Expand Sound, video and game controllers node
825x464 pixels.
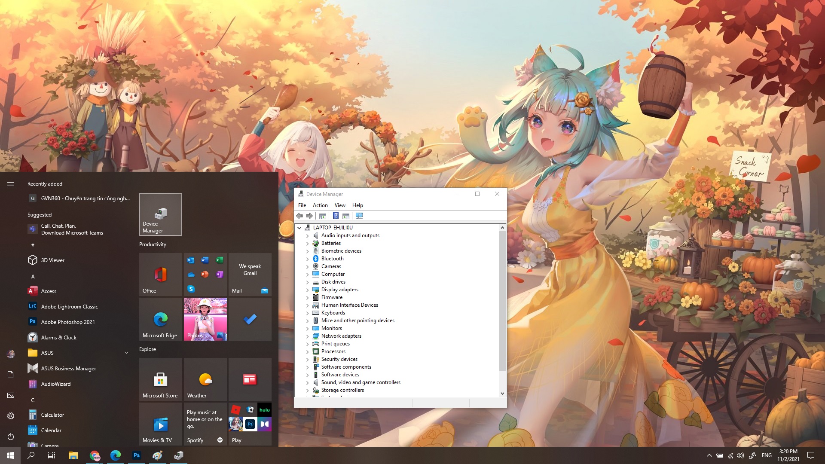307,382
